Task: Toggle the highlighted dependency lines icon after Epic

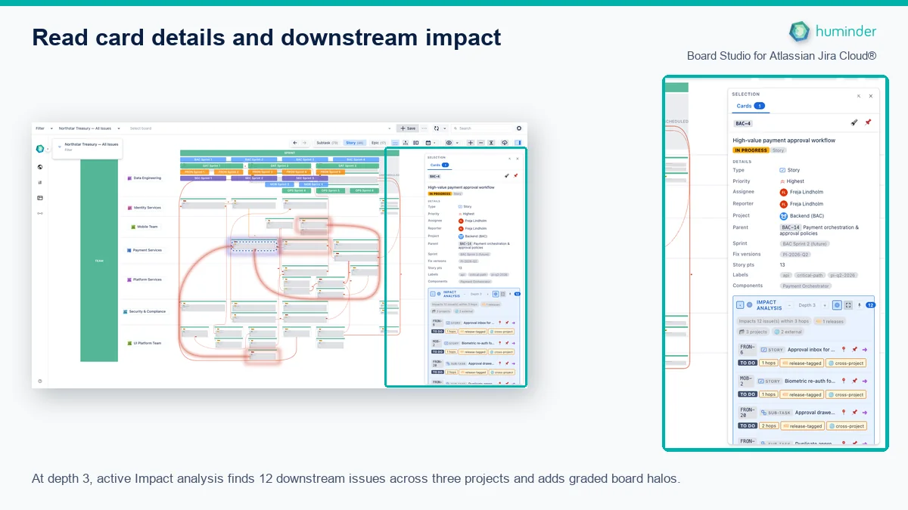Action: coord(395,143)
